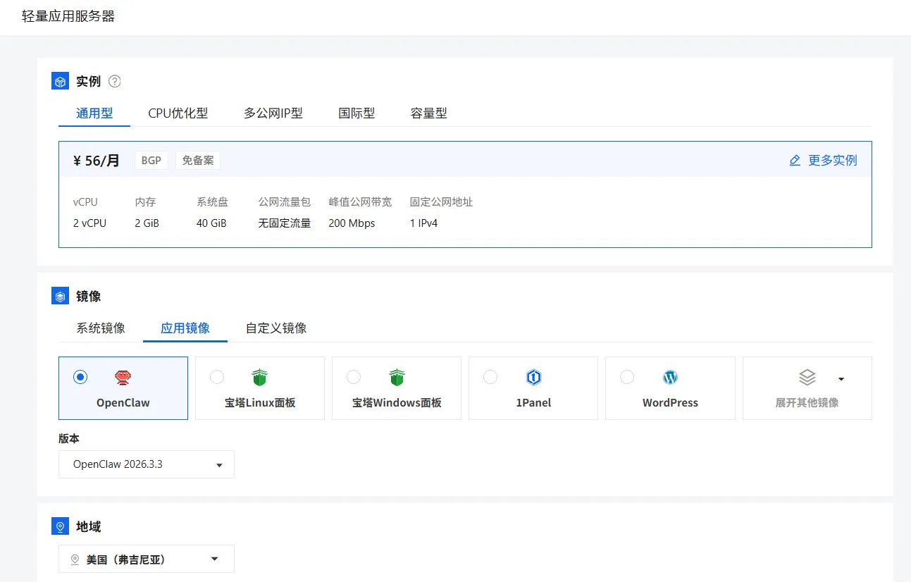Click the 1Panel blue hexagon icon
Viewport: 911px width, 582px height.
coord(533,378)
